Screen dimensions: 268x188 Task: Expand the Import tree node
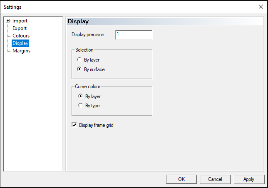tap(7, 21)
